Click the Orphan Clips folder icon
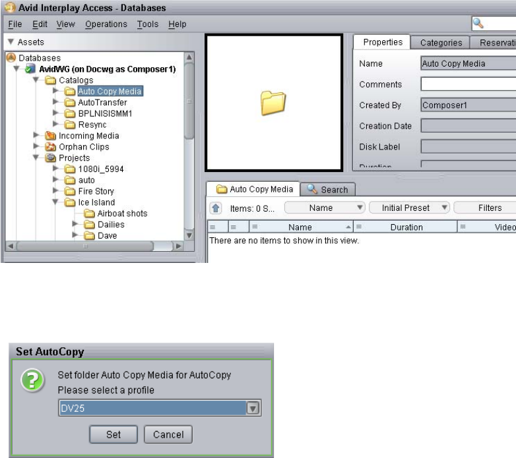Screen dimensions: 516x458 click(x=50, y=146)
